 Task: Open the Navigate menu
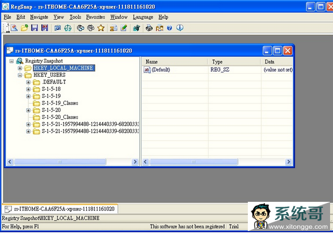[x=39, y=17]
